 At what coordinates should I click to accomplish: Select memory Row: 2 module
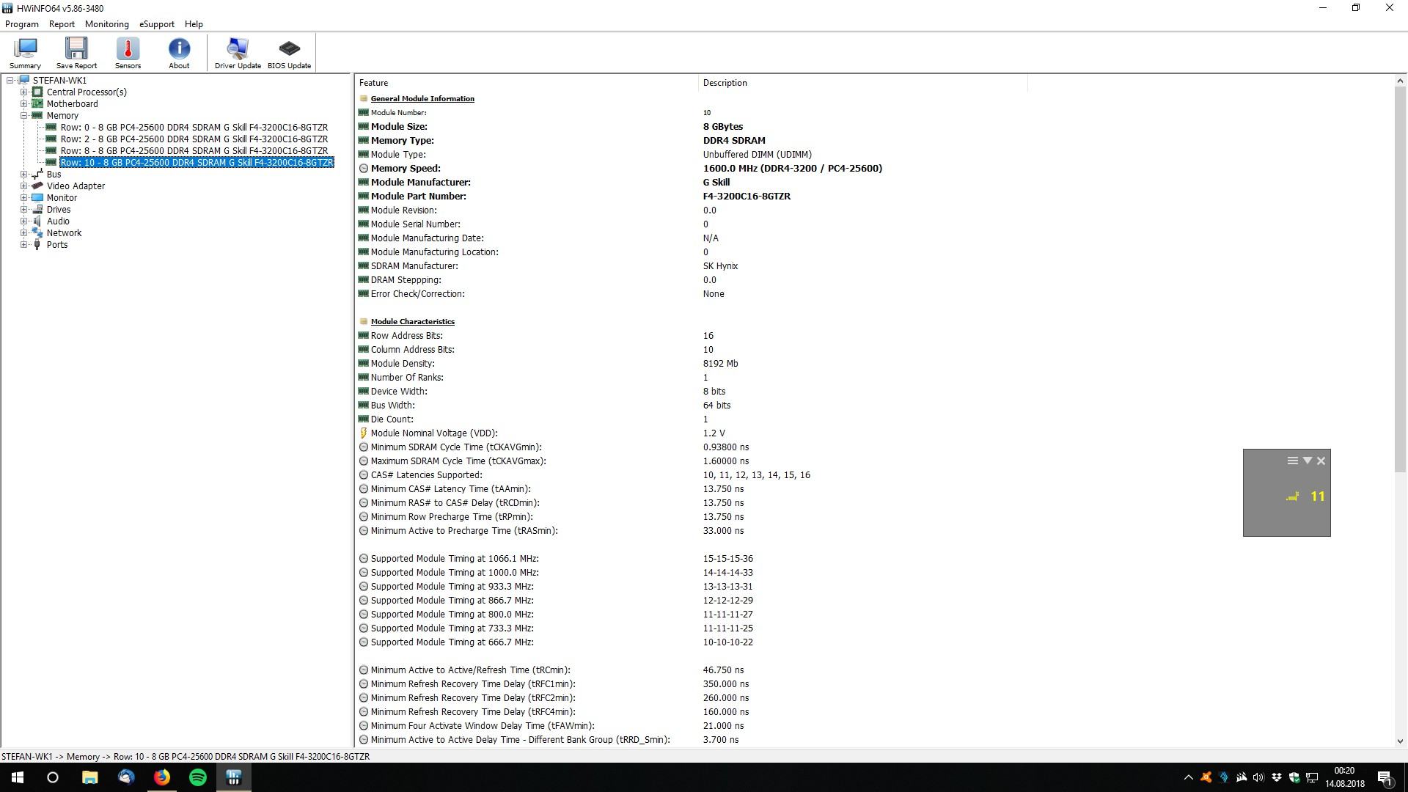click(194, 139)
